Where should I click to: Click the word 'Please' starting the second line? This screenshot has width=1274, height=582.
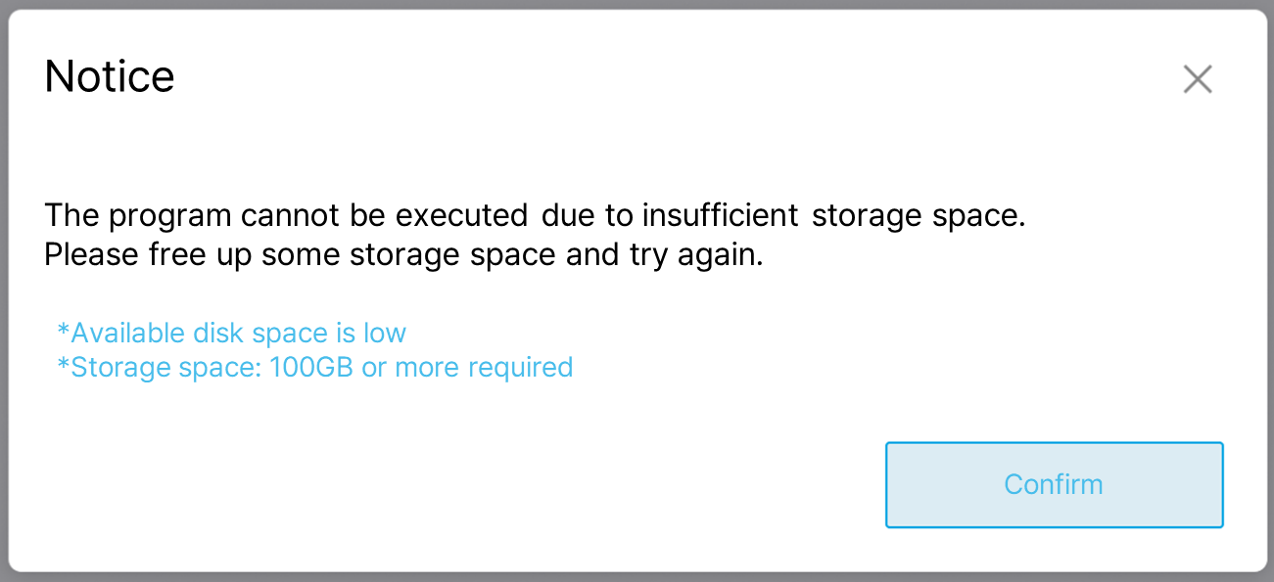click(91, 255)
